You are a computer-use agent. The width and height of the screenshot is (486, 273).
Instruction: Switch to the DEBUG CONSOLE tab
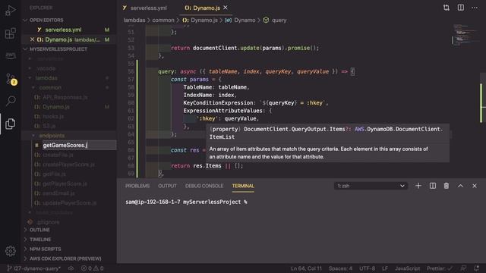click(204, 186)
